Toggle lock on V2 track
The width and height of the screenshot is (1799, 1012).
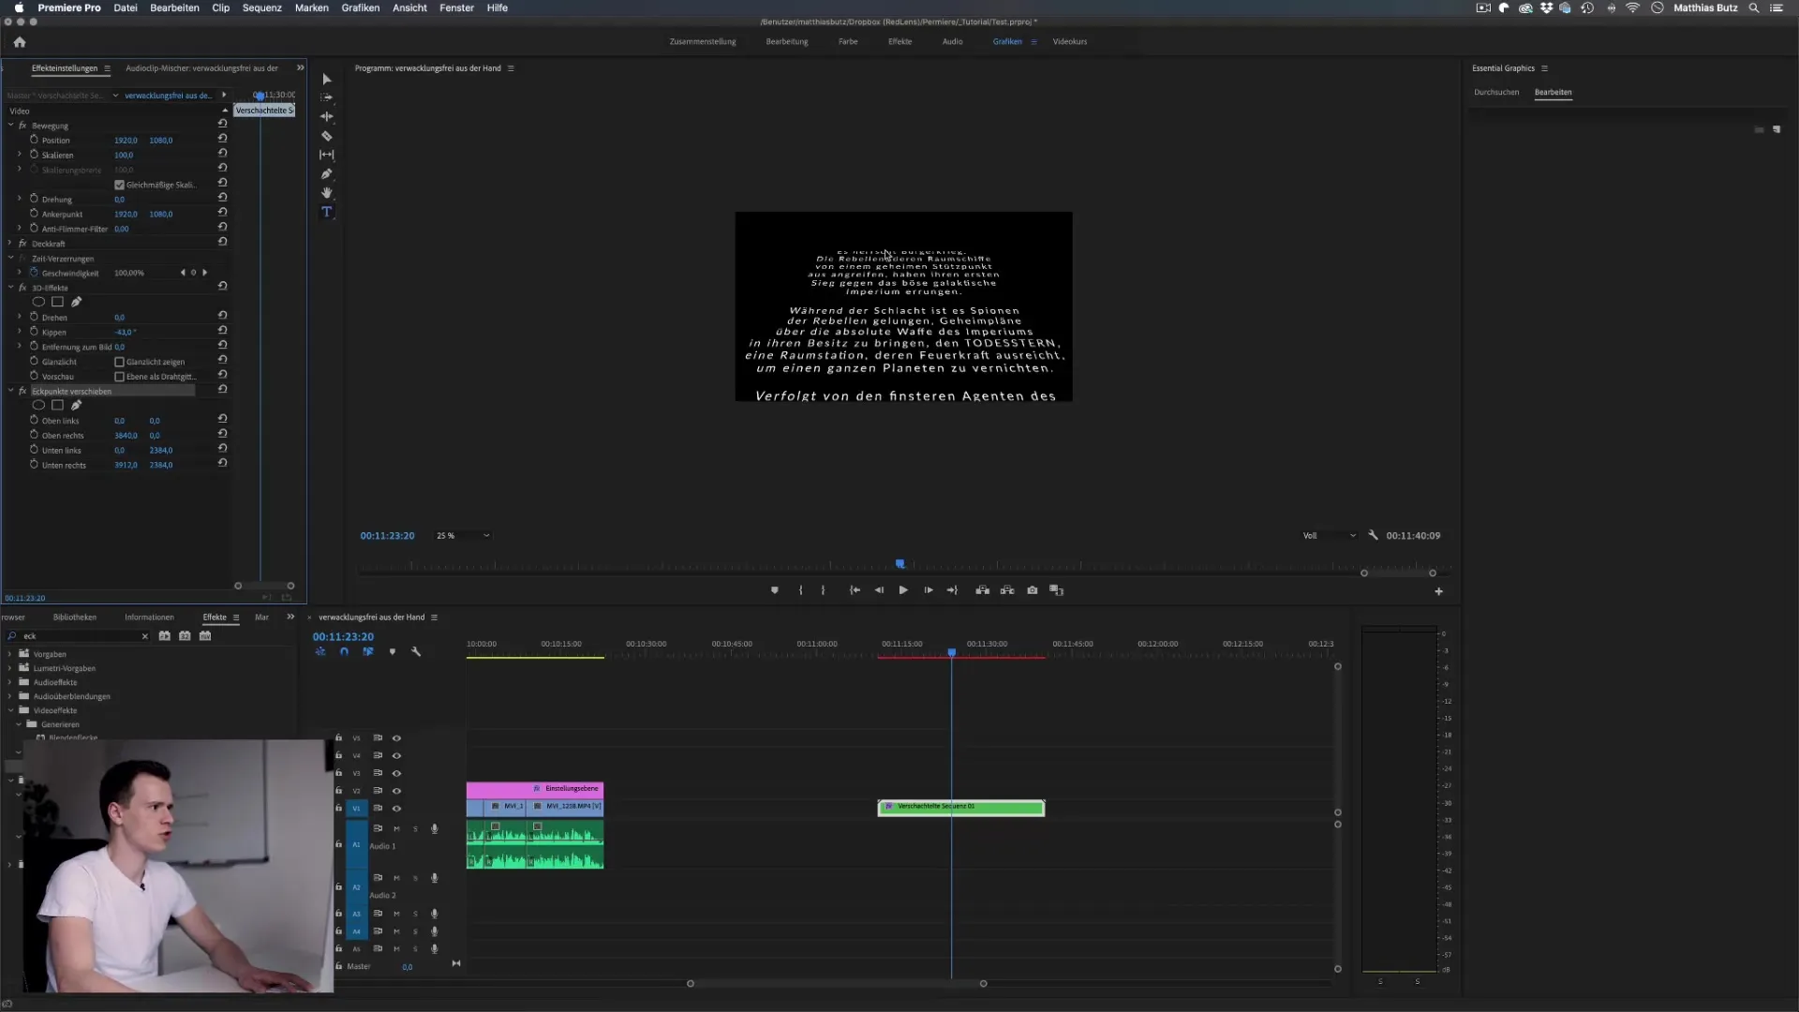point(338,790)
